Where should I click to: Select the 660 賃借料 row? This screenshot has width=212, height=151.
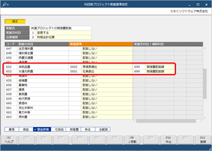coord(104,103)
